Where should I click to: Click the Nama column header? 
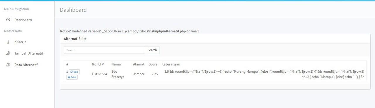coord(116,64)
